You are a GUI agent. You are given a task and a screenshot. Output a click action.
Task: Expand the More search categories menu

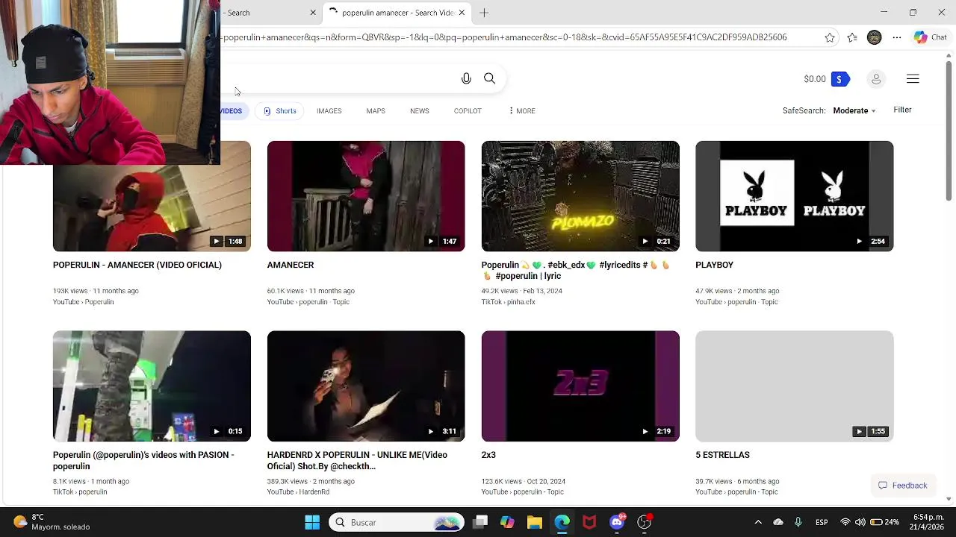522,111
